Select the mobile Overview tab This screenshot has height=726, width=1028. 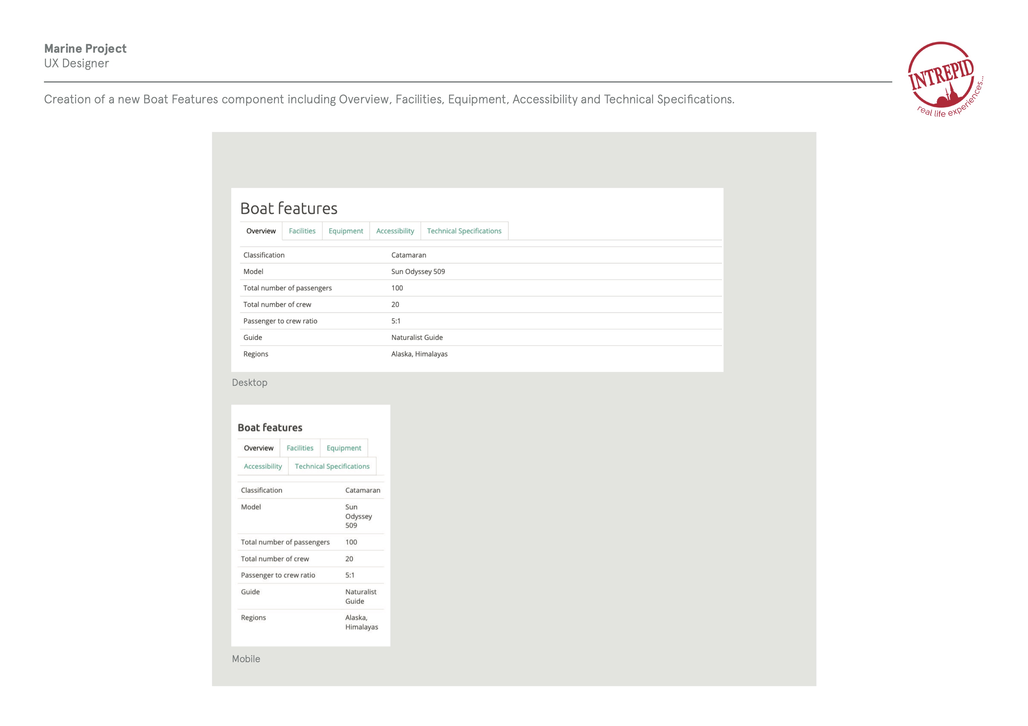pyautogui.click(x=258, y=448)
